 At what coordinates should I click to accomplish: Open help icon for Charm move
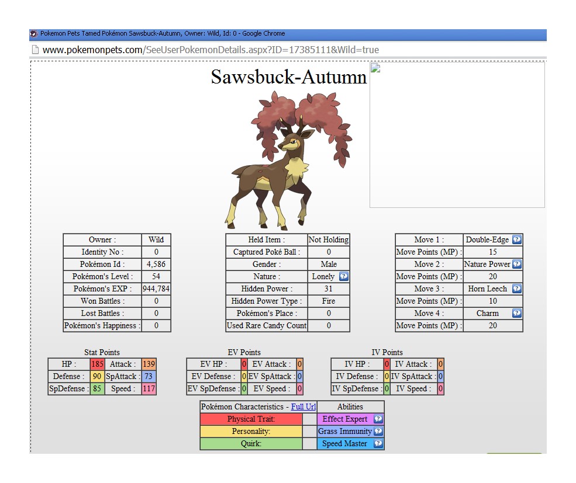[x=516, y=313]
